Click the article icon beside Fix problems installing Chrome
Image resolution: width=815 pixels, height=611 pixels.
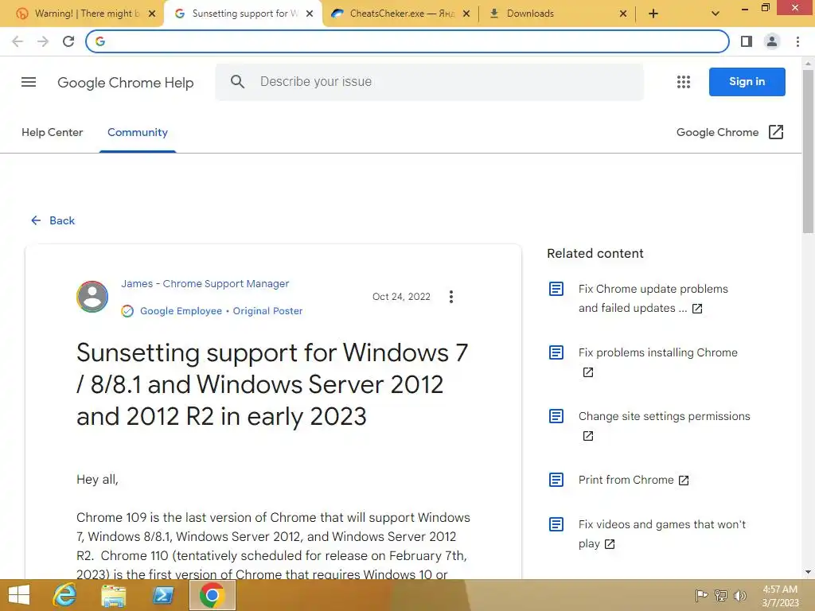pos(556,352)
